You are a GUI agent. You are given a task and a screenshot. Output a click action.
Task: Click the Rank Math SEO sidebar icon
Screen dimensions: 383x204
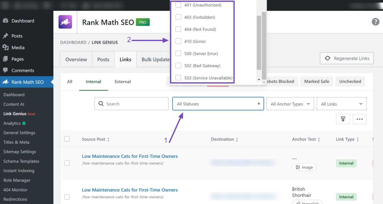[x=5, y=82]
